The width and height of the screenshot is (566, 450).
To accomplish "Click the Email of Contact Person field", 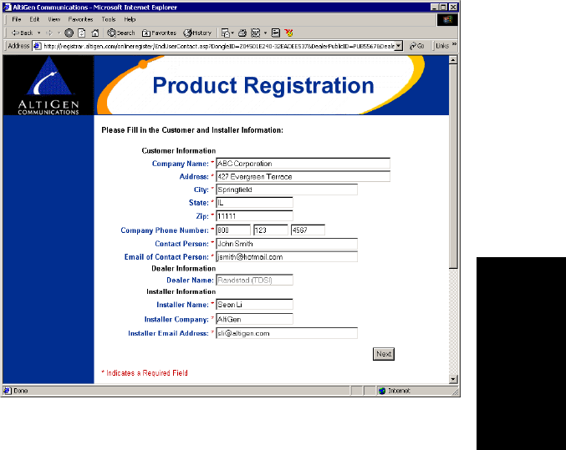I will (287, 257).
